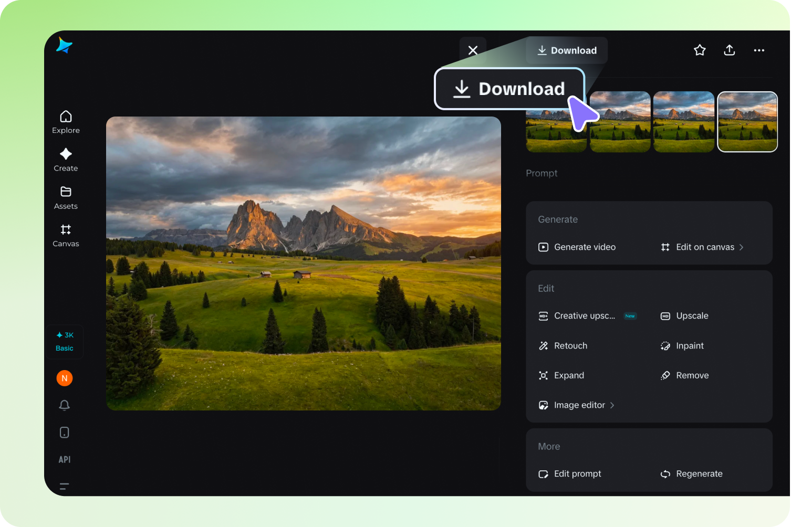Select Regenerate from the More section
The height and width of the screenshot is (527, 791).
coord(699,473)
